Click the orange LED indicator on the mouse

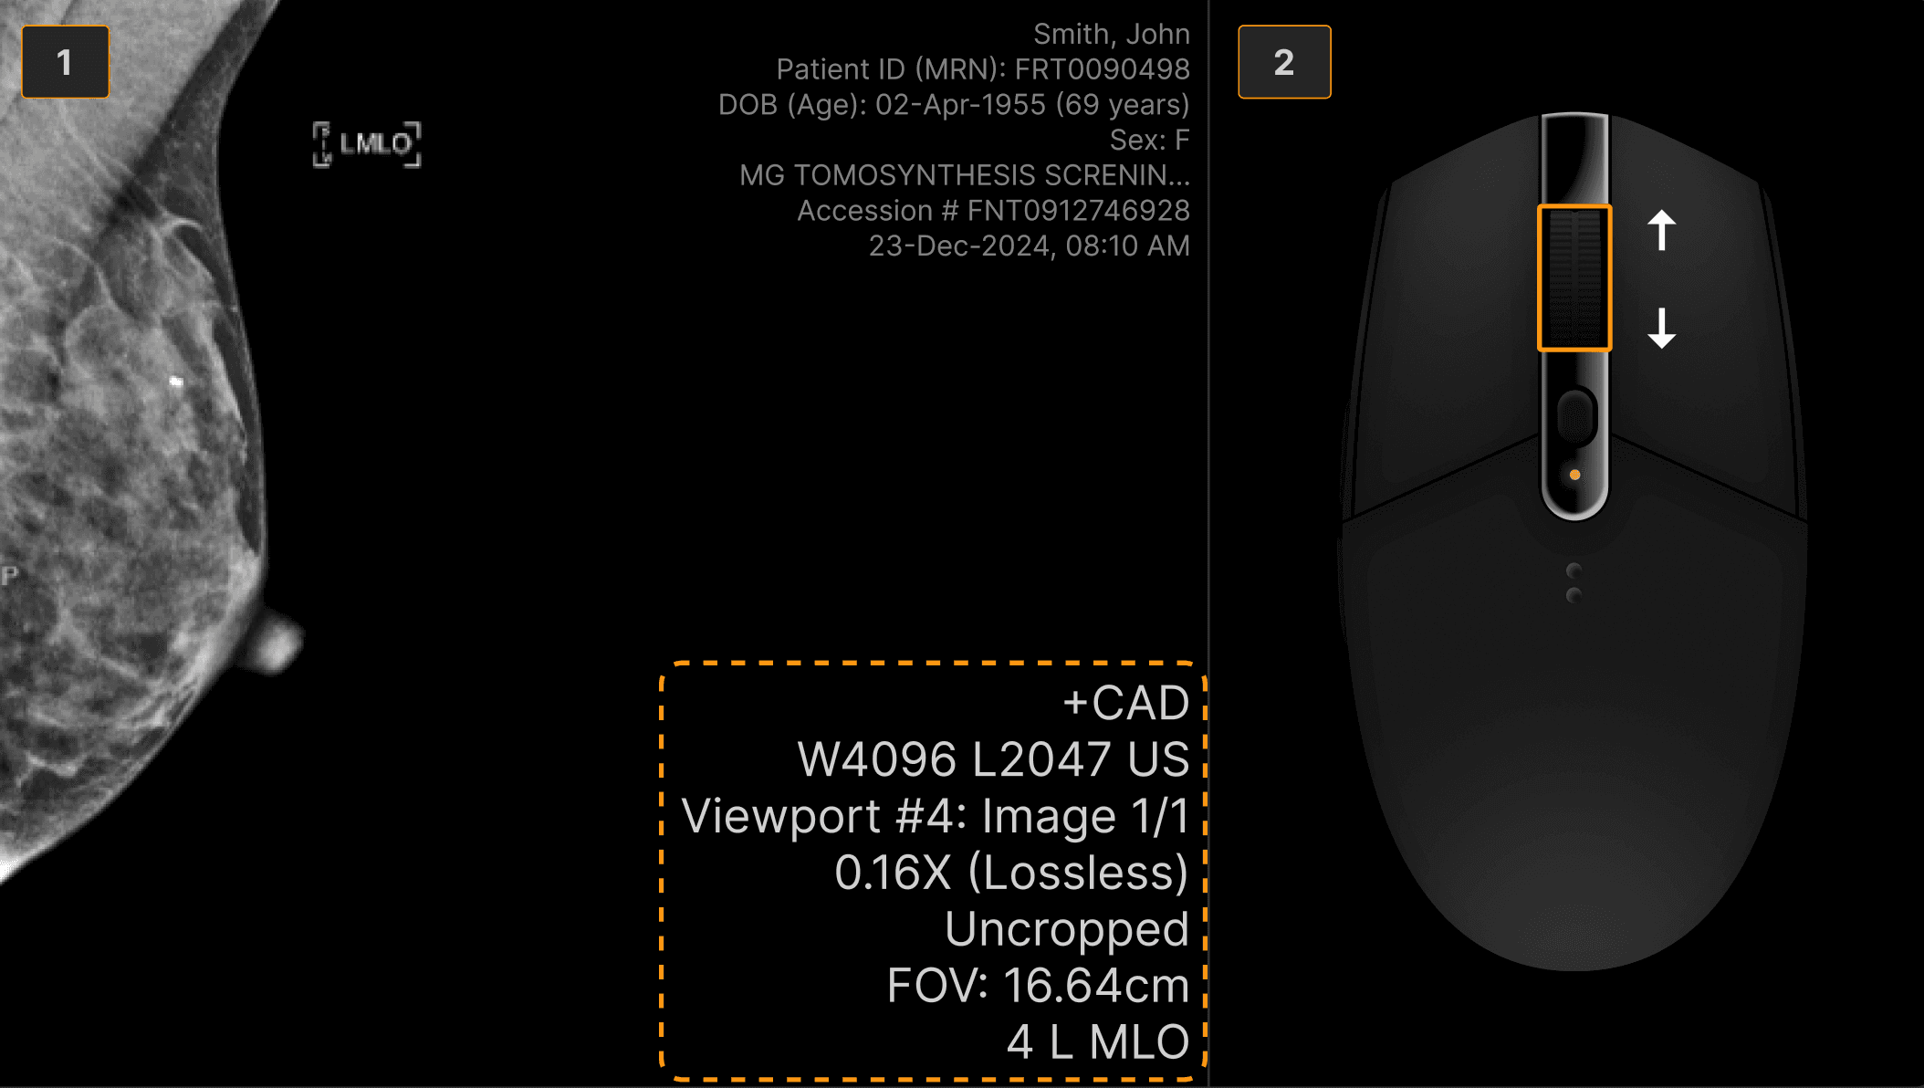click(1574, 475)
